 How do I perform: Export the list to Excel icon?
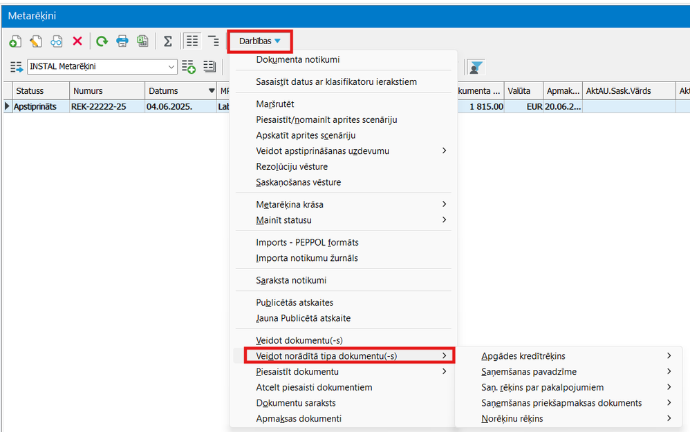[142, 41]
